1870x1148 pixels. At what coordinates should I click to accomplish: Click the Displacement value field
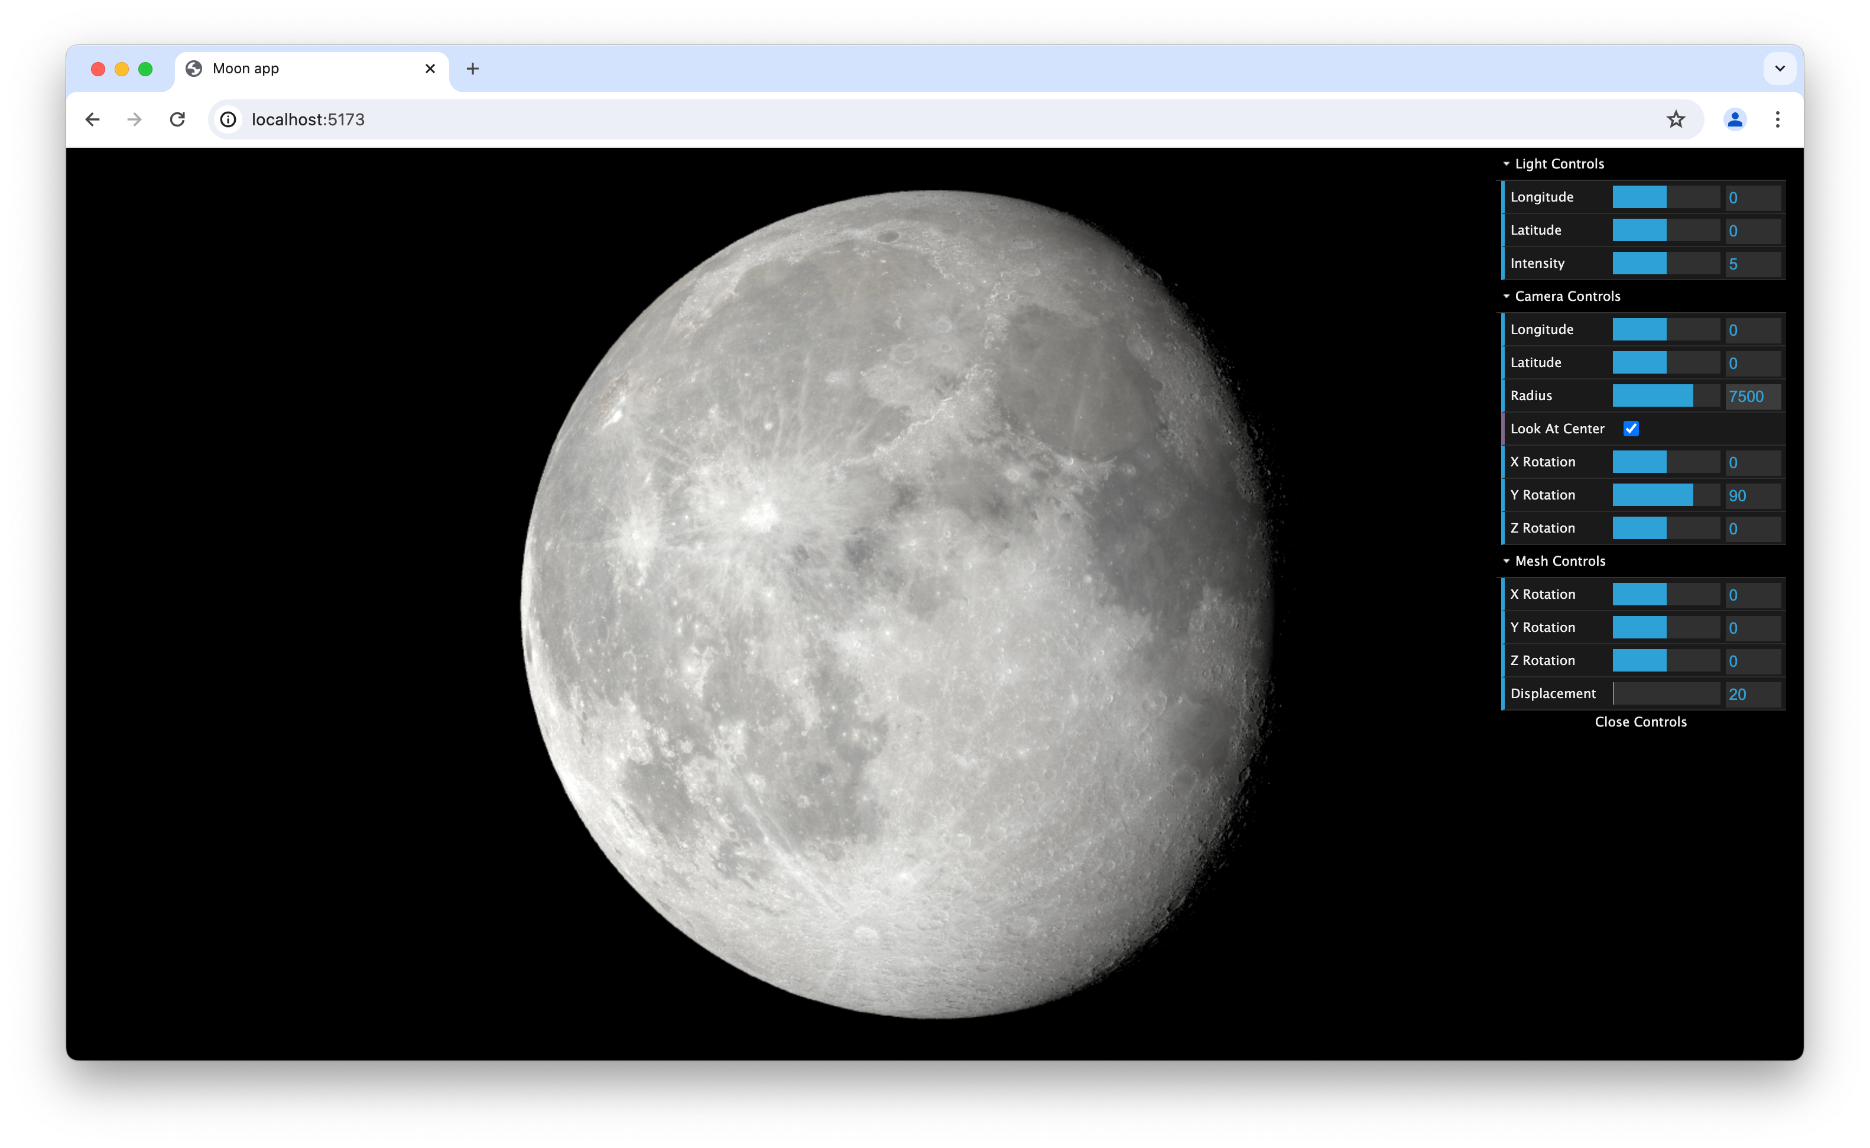click(1752, 694)
